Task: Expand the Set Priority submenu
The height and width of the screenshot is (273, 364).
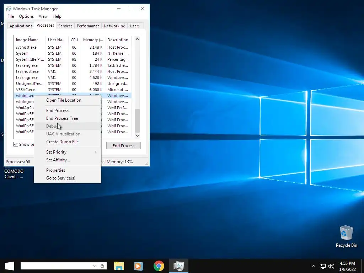Action: point(67,152)
